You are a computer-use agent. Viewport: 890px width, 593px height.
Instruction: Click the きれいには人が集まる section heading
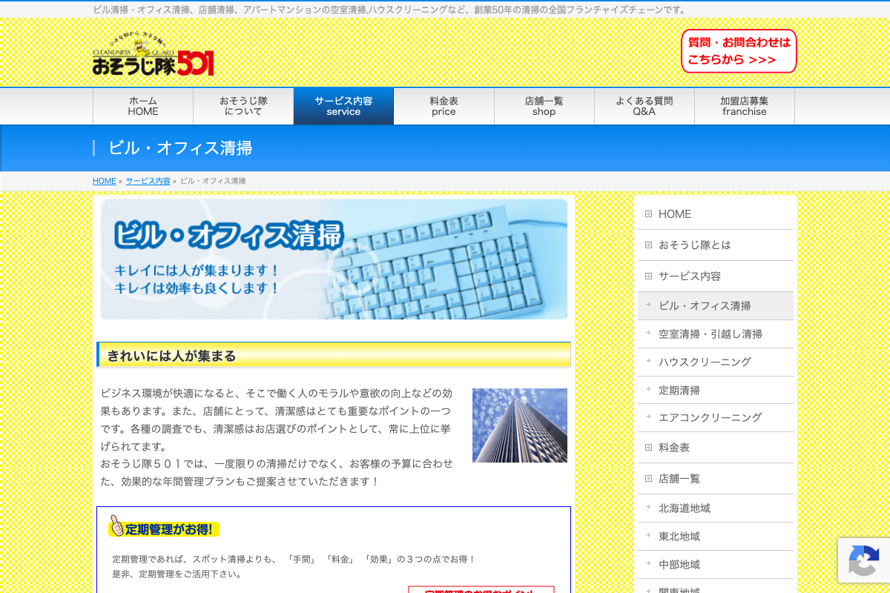pos(334,355)
